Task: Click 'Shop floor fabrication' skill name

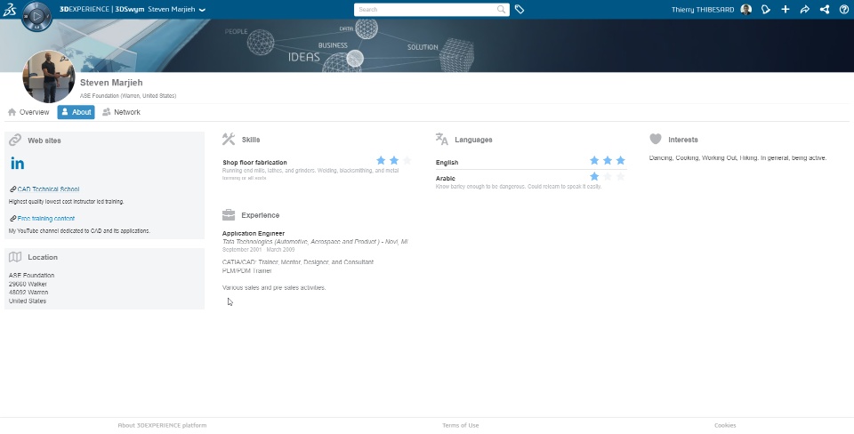Action: pos(254,162)
